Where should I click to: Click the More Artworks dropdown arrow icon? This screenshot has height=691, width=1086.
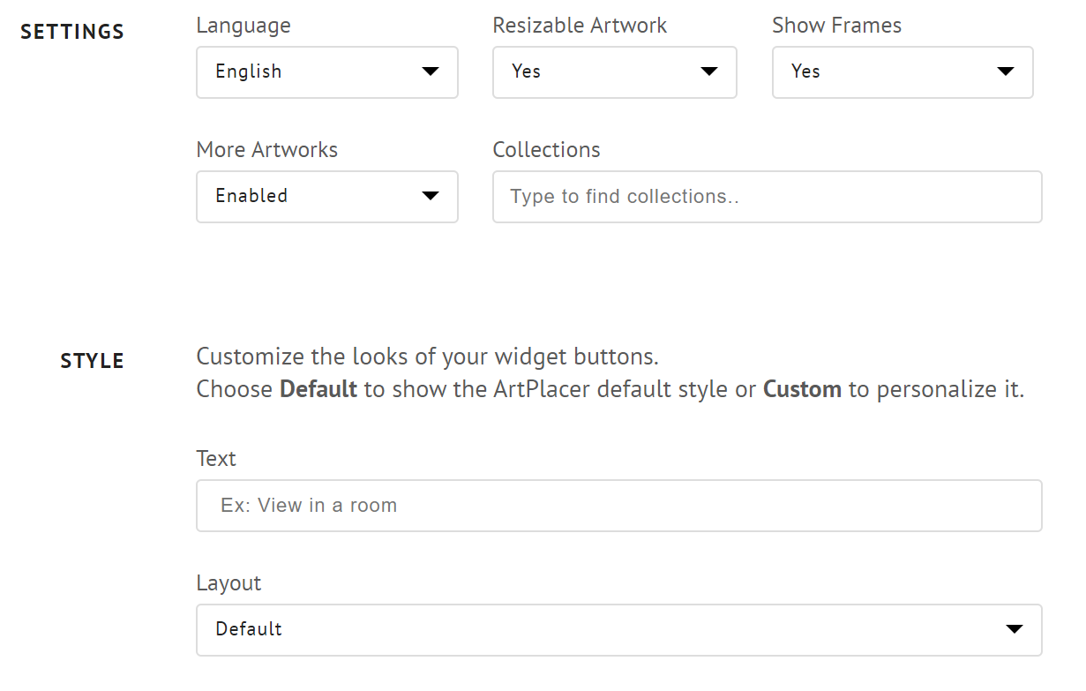click(x=431, y=196)
